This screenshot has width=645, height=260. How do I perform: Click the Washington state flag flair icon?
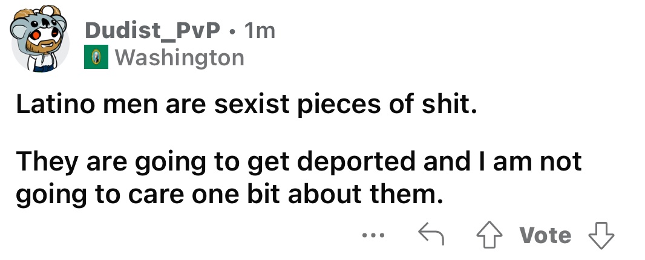pos(96,58)
